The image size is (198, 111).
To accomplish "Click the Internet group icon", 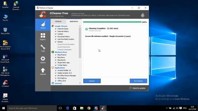I will pyautogui.click(x=53, y=83).
